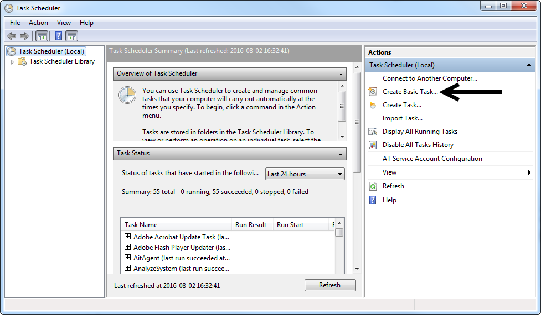Select Task Scheduler (Local) tree root
541x315 pixels.
click(51, 51)
